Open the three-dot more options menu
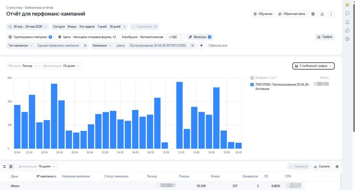 coord(331,14)
